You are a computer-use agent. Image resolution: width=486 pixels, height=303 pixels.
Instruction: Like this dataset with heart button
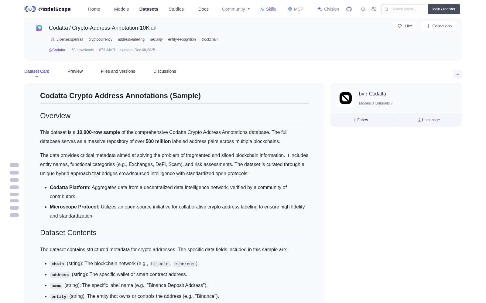[x=404, y=26]
